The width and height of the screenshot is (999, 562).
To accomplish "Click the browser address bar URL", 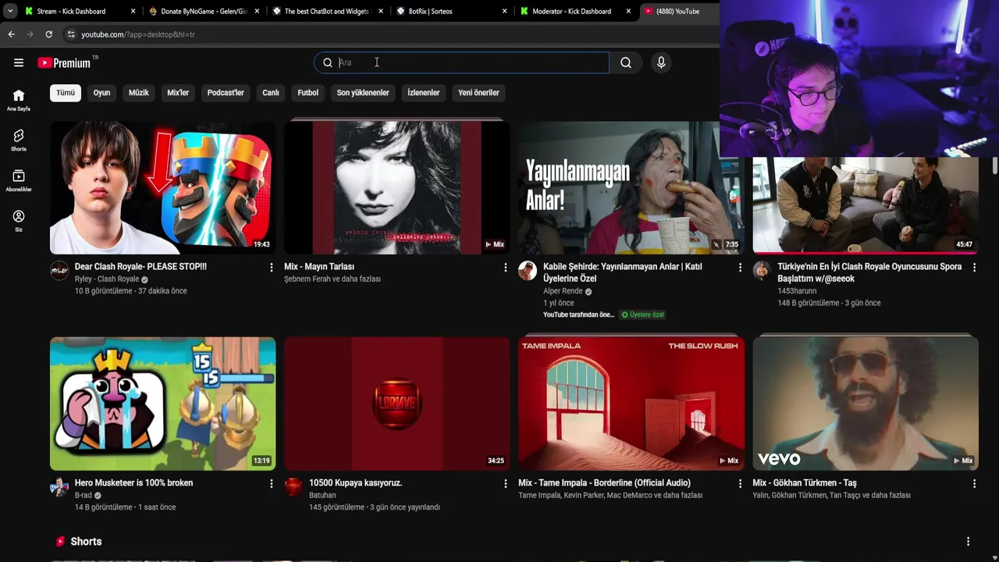I will [138, 34].
